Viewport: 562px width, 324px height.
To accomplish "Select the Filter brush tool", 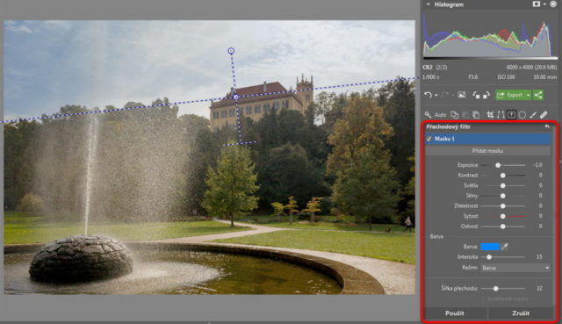I will click(x=533, y=115).
